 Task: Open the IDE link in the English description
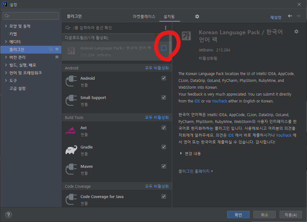click(197, 101)
